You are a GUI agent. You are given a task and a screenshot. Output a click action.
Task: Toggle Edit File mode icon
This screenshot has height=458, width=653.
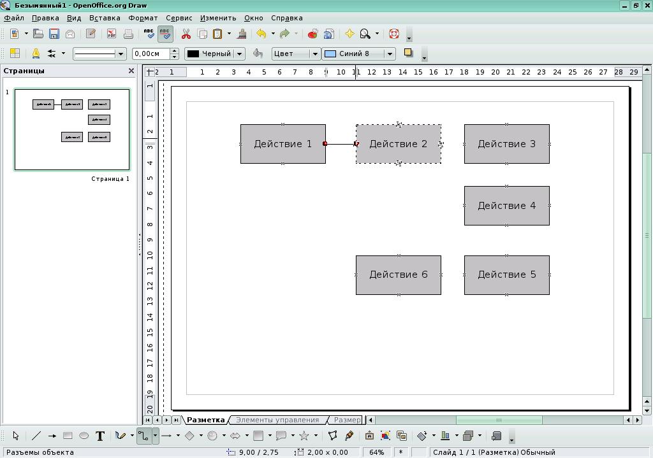91,34
